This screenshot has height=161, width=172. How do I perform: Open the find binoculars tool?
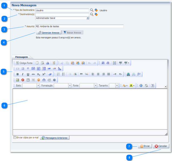(x=103, y=63)
